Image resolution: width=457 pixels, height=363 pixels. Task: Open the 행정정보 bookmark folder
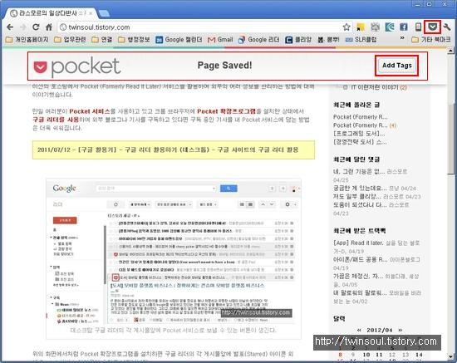pyautogui.click(x=134, y=40)
